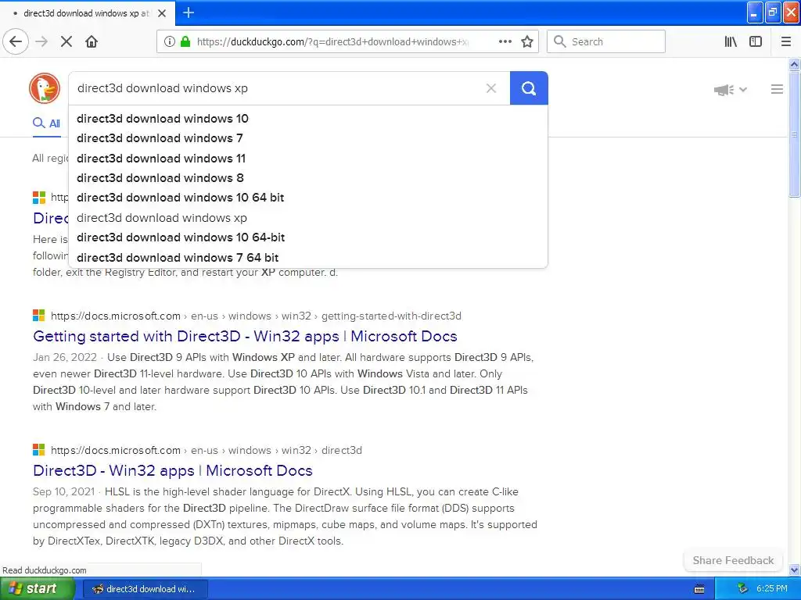Click the green padlock security icon
801x600 pixels.
pos(185,41)
